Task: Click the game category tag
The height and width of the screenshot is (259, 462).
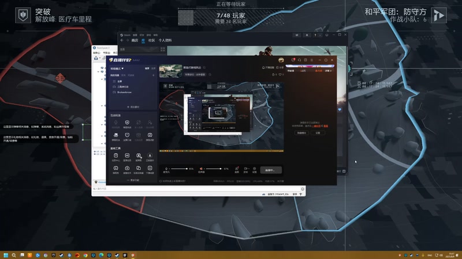Action: coord(195,75)
